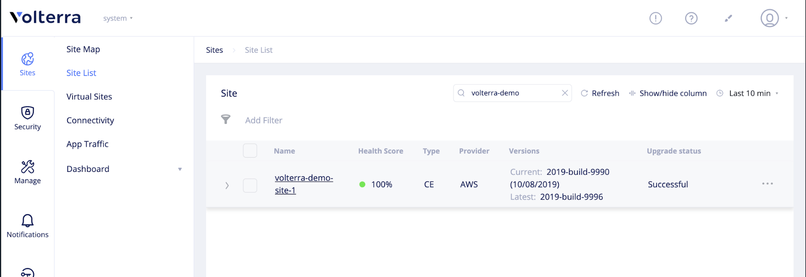Open the volterra-demo-site-1 link
Screen dimensions: 806x277
click(x=304, y=184)
